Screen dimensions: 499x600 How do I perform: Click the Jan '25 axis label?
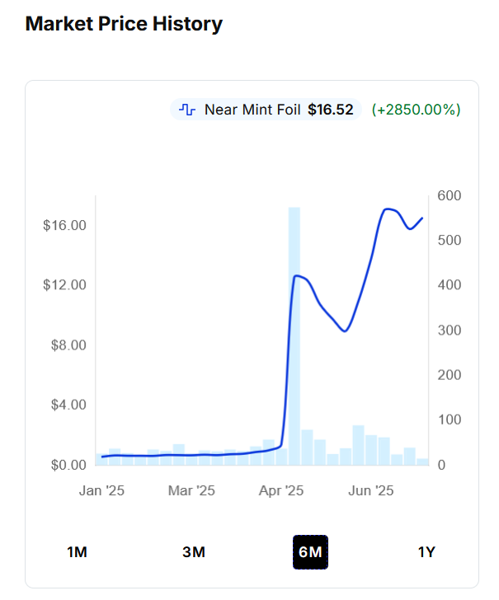pos(101,490)
